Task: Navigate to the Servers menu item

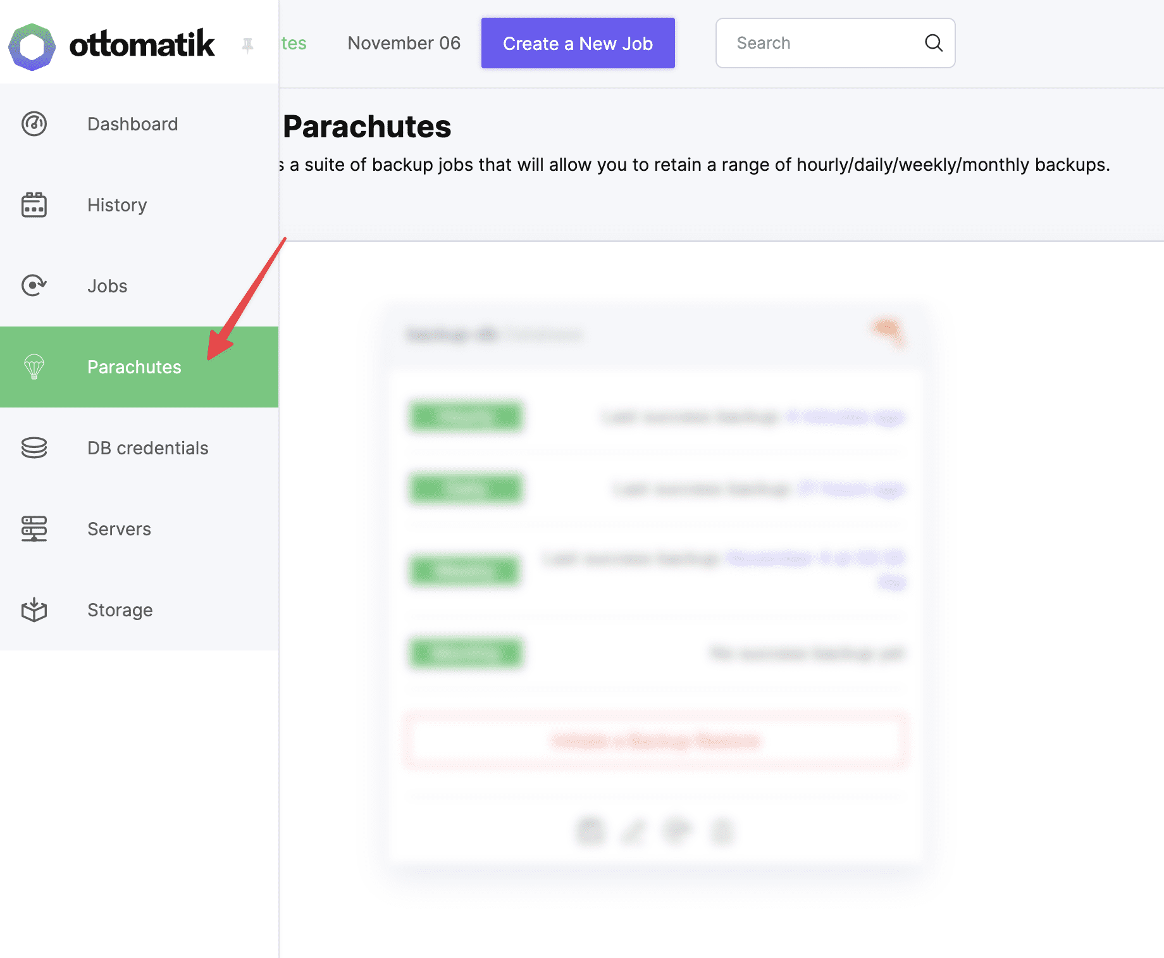Action: point(119,529)
